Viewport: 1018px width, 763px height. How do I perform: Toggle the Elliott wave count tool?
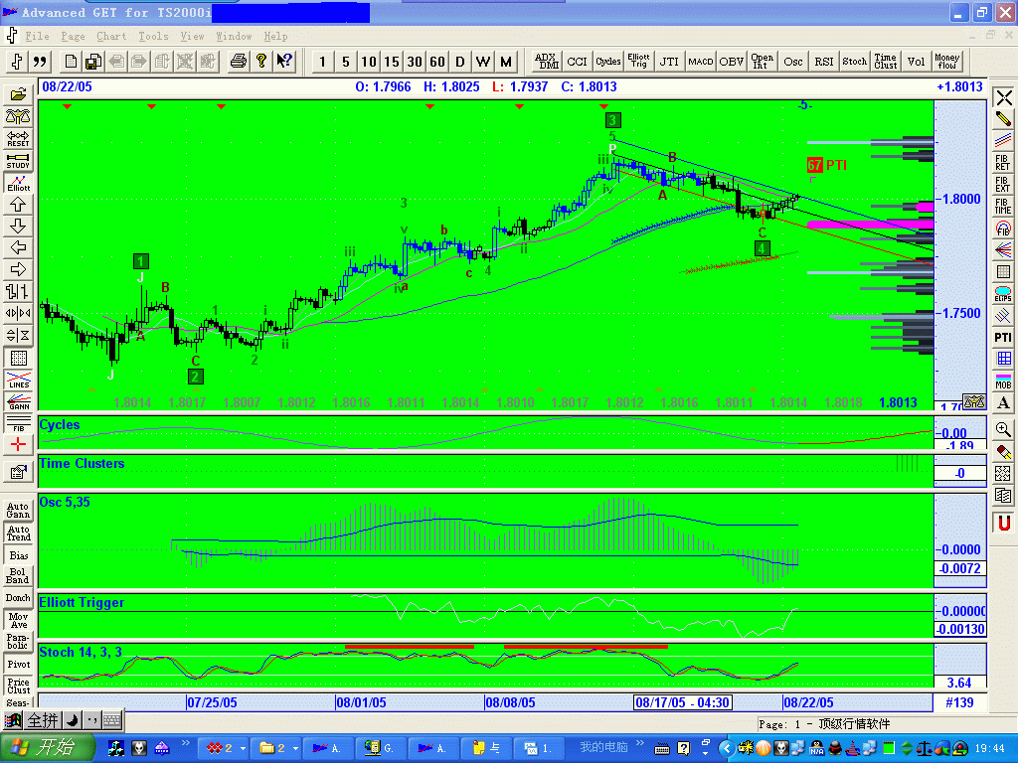point(18,183)
